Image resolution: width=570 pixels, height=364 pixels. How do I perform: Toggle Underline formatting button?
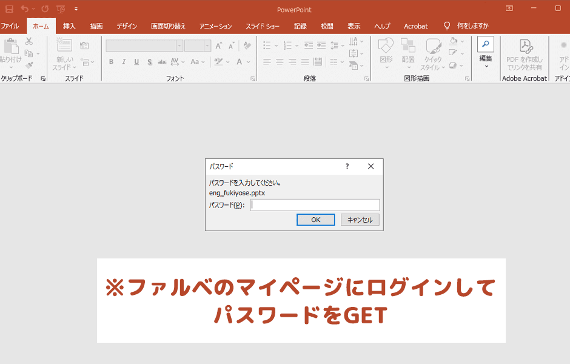click(x=136, y=62)
